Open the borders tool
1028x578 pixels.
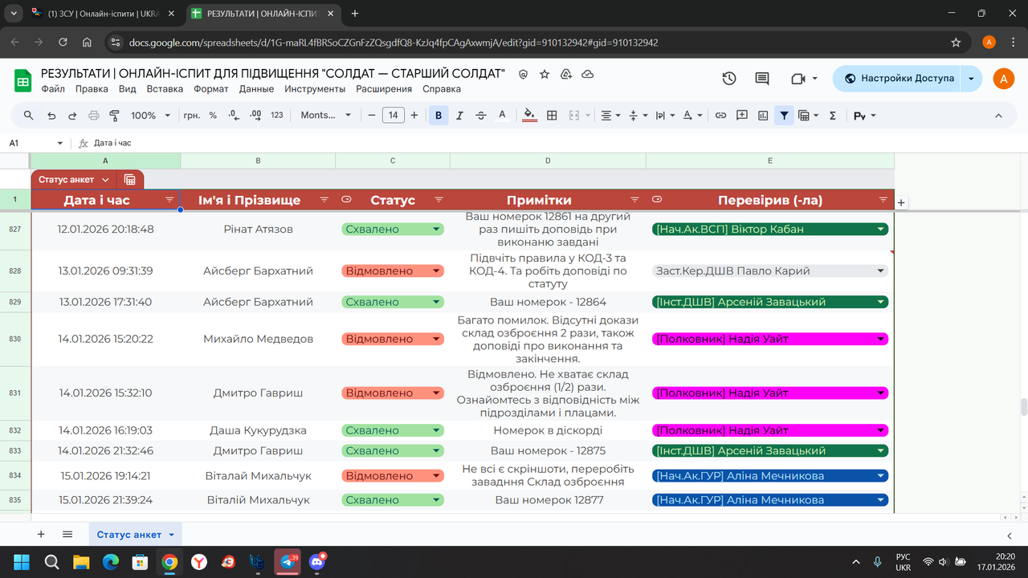click(x=552, y=116)
